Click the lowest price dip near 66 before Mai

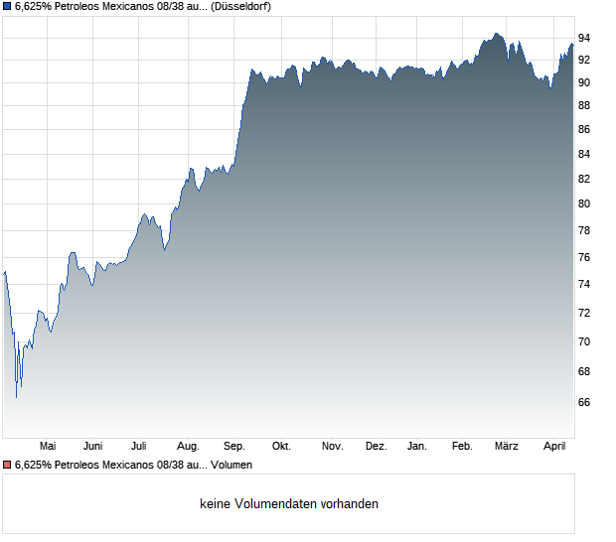[17, 397]
